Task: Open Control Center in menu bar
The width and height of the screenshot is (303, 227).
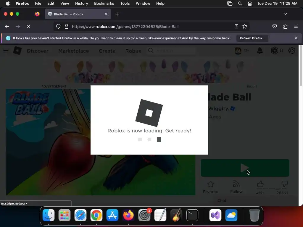Action: (x=250, y=3)
